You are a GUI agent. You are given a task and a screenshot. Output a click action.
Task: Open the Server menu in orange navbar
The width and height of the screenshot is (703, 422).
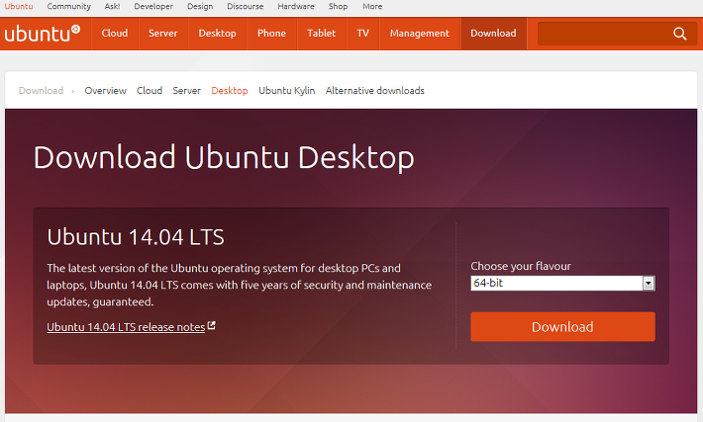point(163,34)
